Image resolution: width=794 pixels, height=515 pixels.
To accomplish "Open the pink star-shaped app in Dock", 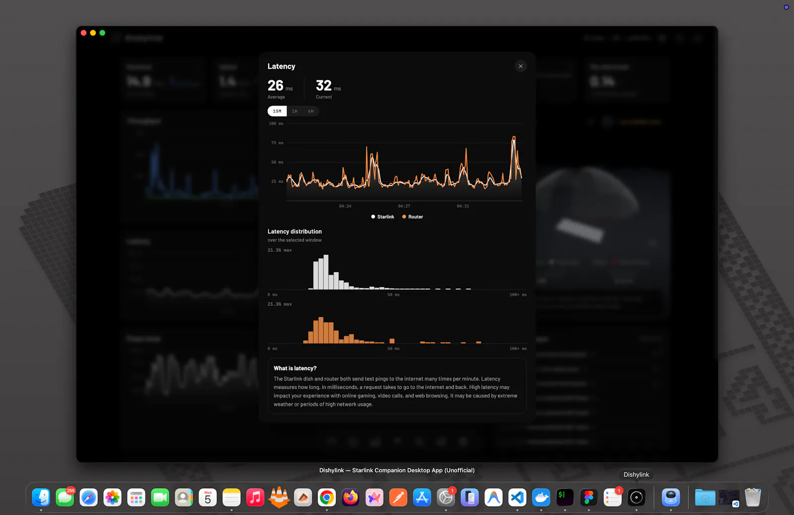I will pos(375,497).
